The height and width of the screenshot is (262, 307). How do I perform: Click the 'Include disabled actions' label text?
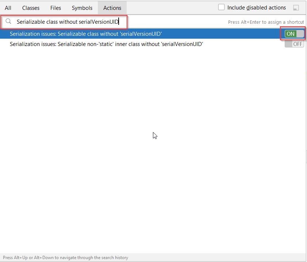(x=257, y=8)
